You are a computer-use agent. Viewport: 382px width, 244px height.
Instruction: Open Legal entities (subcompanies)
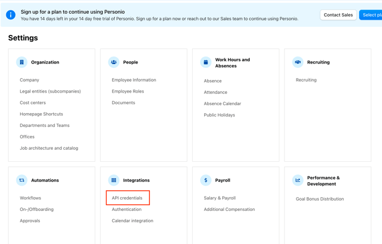pos(50,91)
